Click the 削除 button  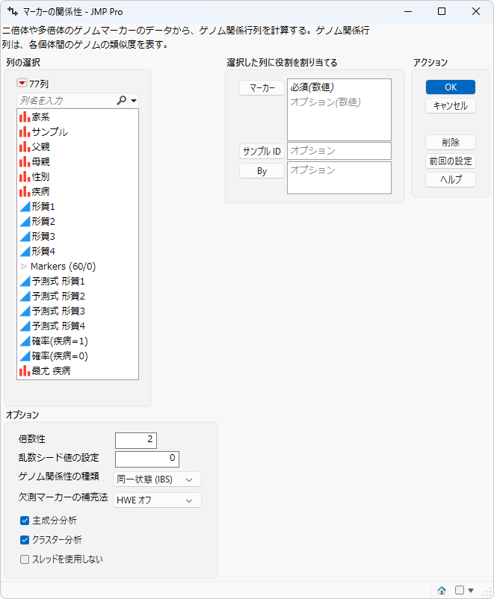[x=451, y=143]
